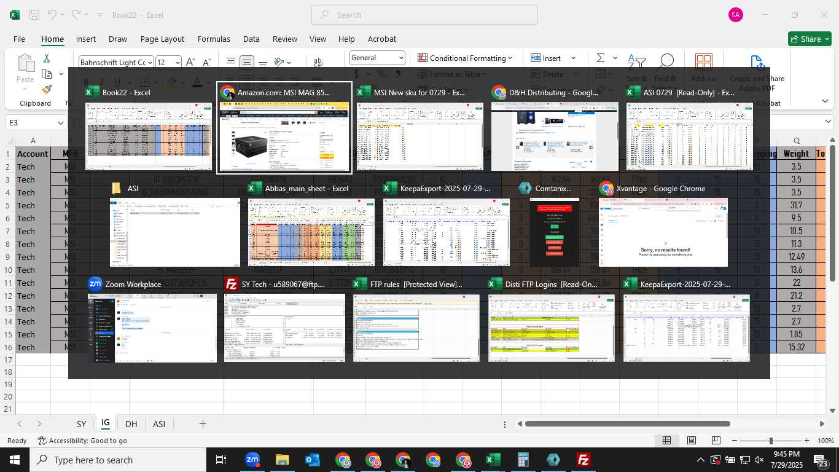This screenshot has height=472, width=839.
Task: Open Calculator from taskbar
Action: (x=523, y=460)
